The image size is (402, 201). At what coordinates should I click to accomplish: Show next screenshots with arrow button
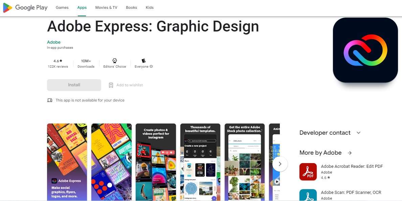pos(280,164)
